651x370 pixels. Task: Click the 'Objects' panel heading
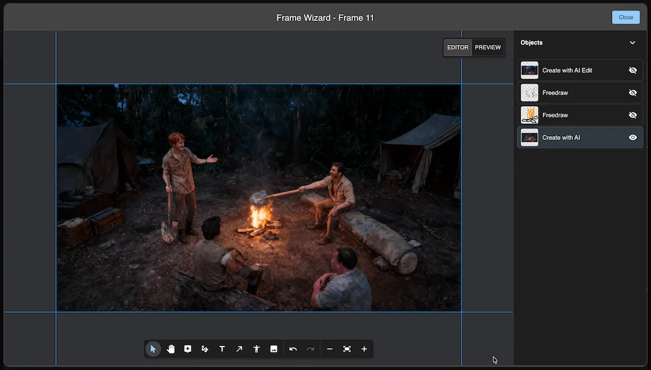point(531,42)
